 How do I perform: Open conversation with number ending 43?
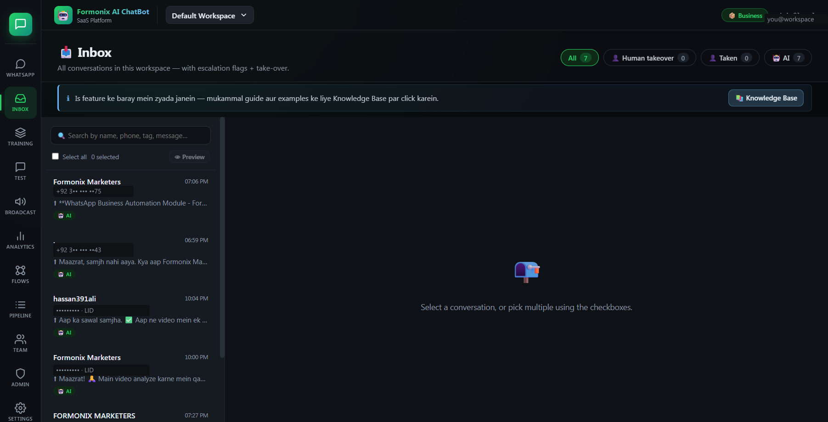(131, 257)
